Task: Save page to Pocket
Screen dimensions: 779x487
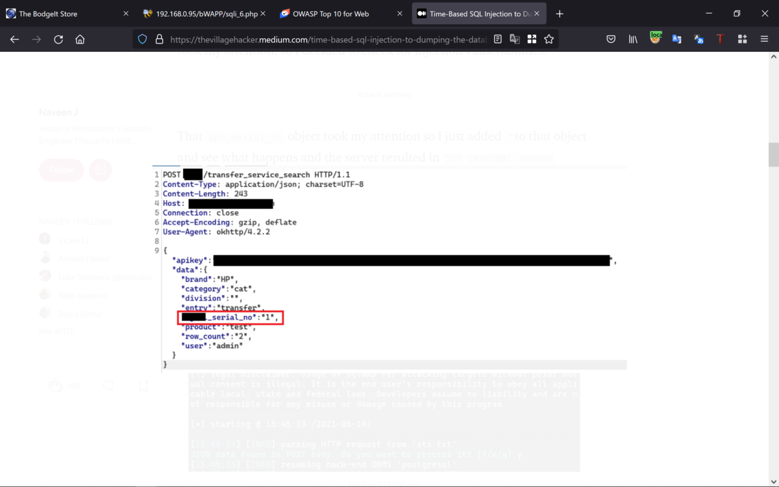Action: pyautogui.click(x=611, y=40)
